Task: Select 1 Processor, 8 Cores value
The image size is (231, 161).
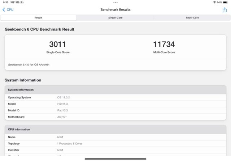Action: tap(70, 144)
